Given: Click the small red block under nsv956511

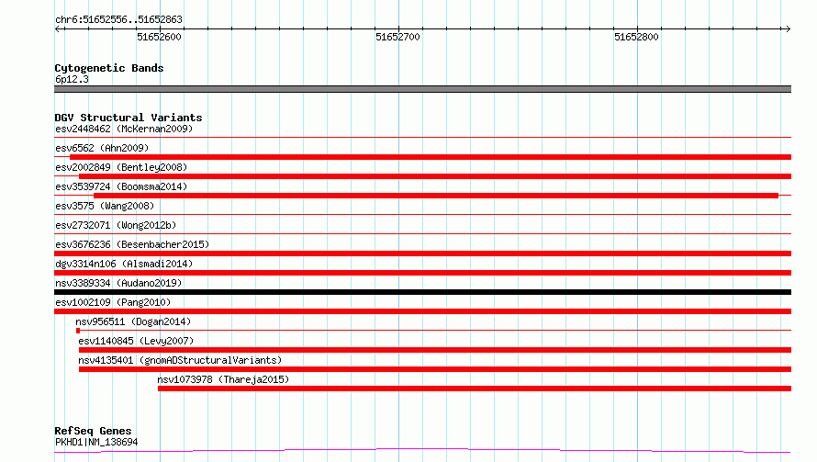Looking at the screenshot, I should [78, 331].
